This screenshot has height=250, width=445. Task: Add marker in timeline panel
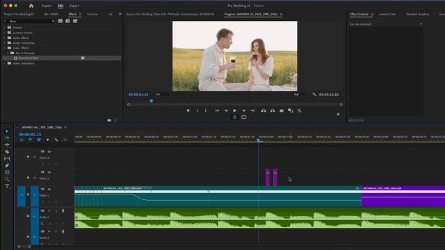[x=47, y=140]
